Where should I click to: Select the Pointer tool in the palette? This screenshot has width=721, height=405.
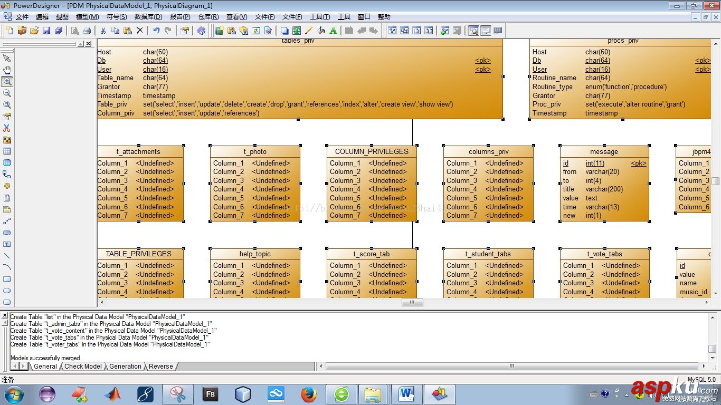point(6,58)
